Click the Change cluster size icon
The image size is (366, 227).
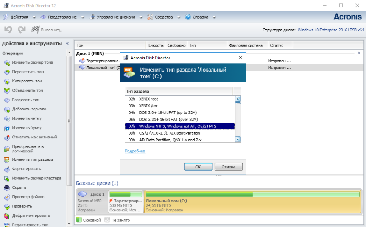point(7,178)
